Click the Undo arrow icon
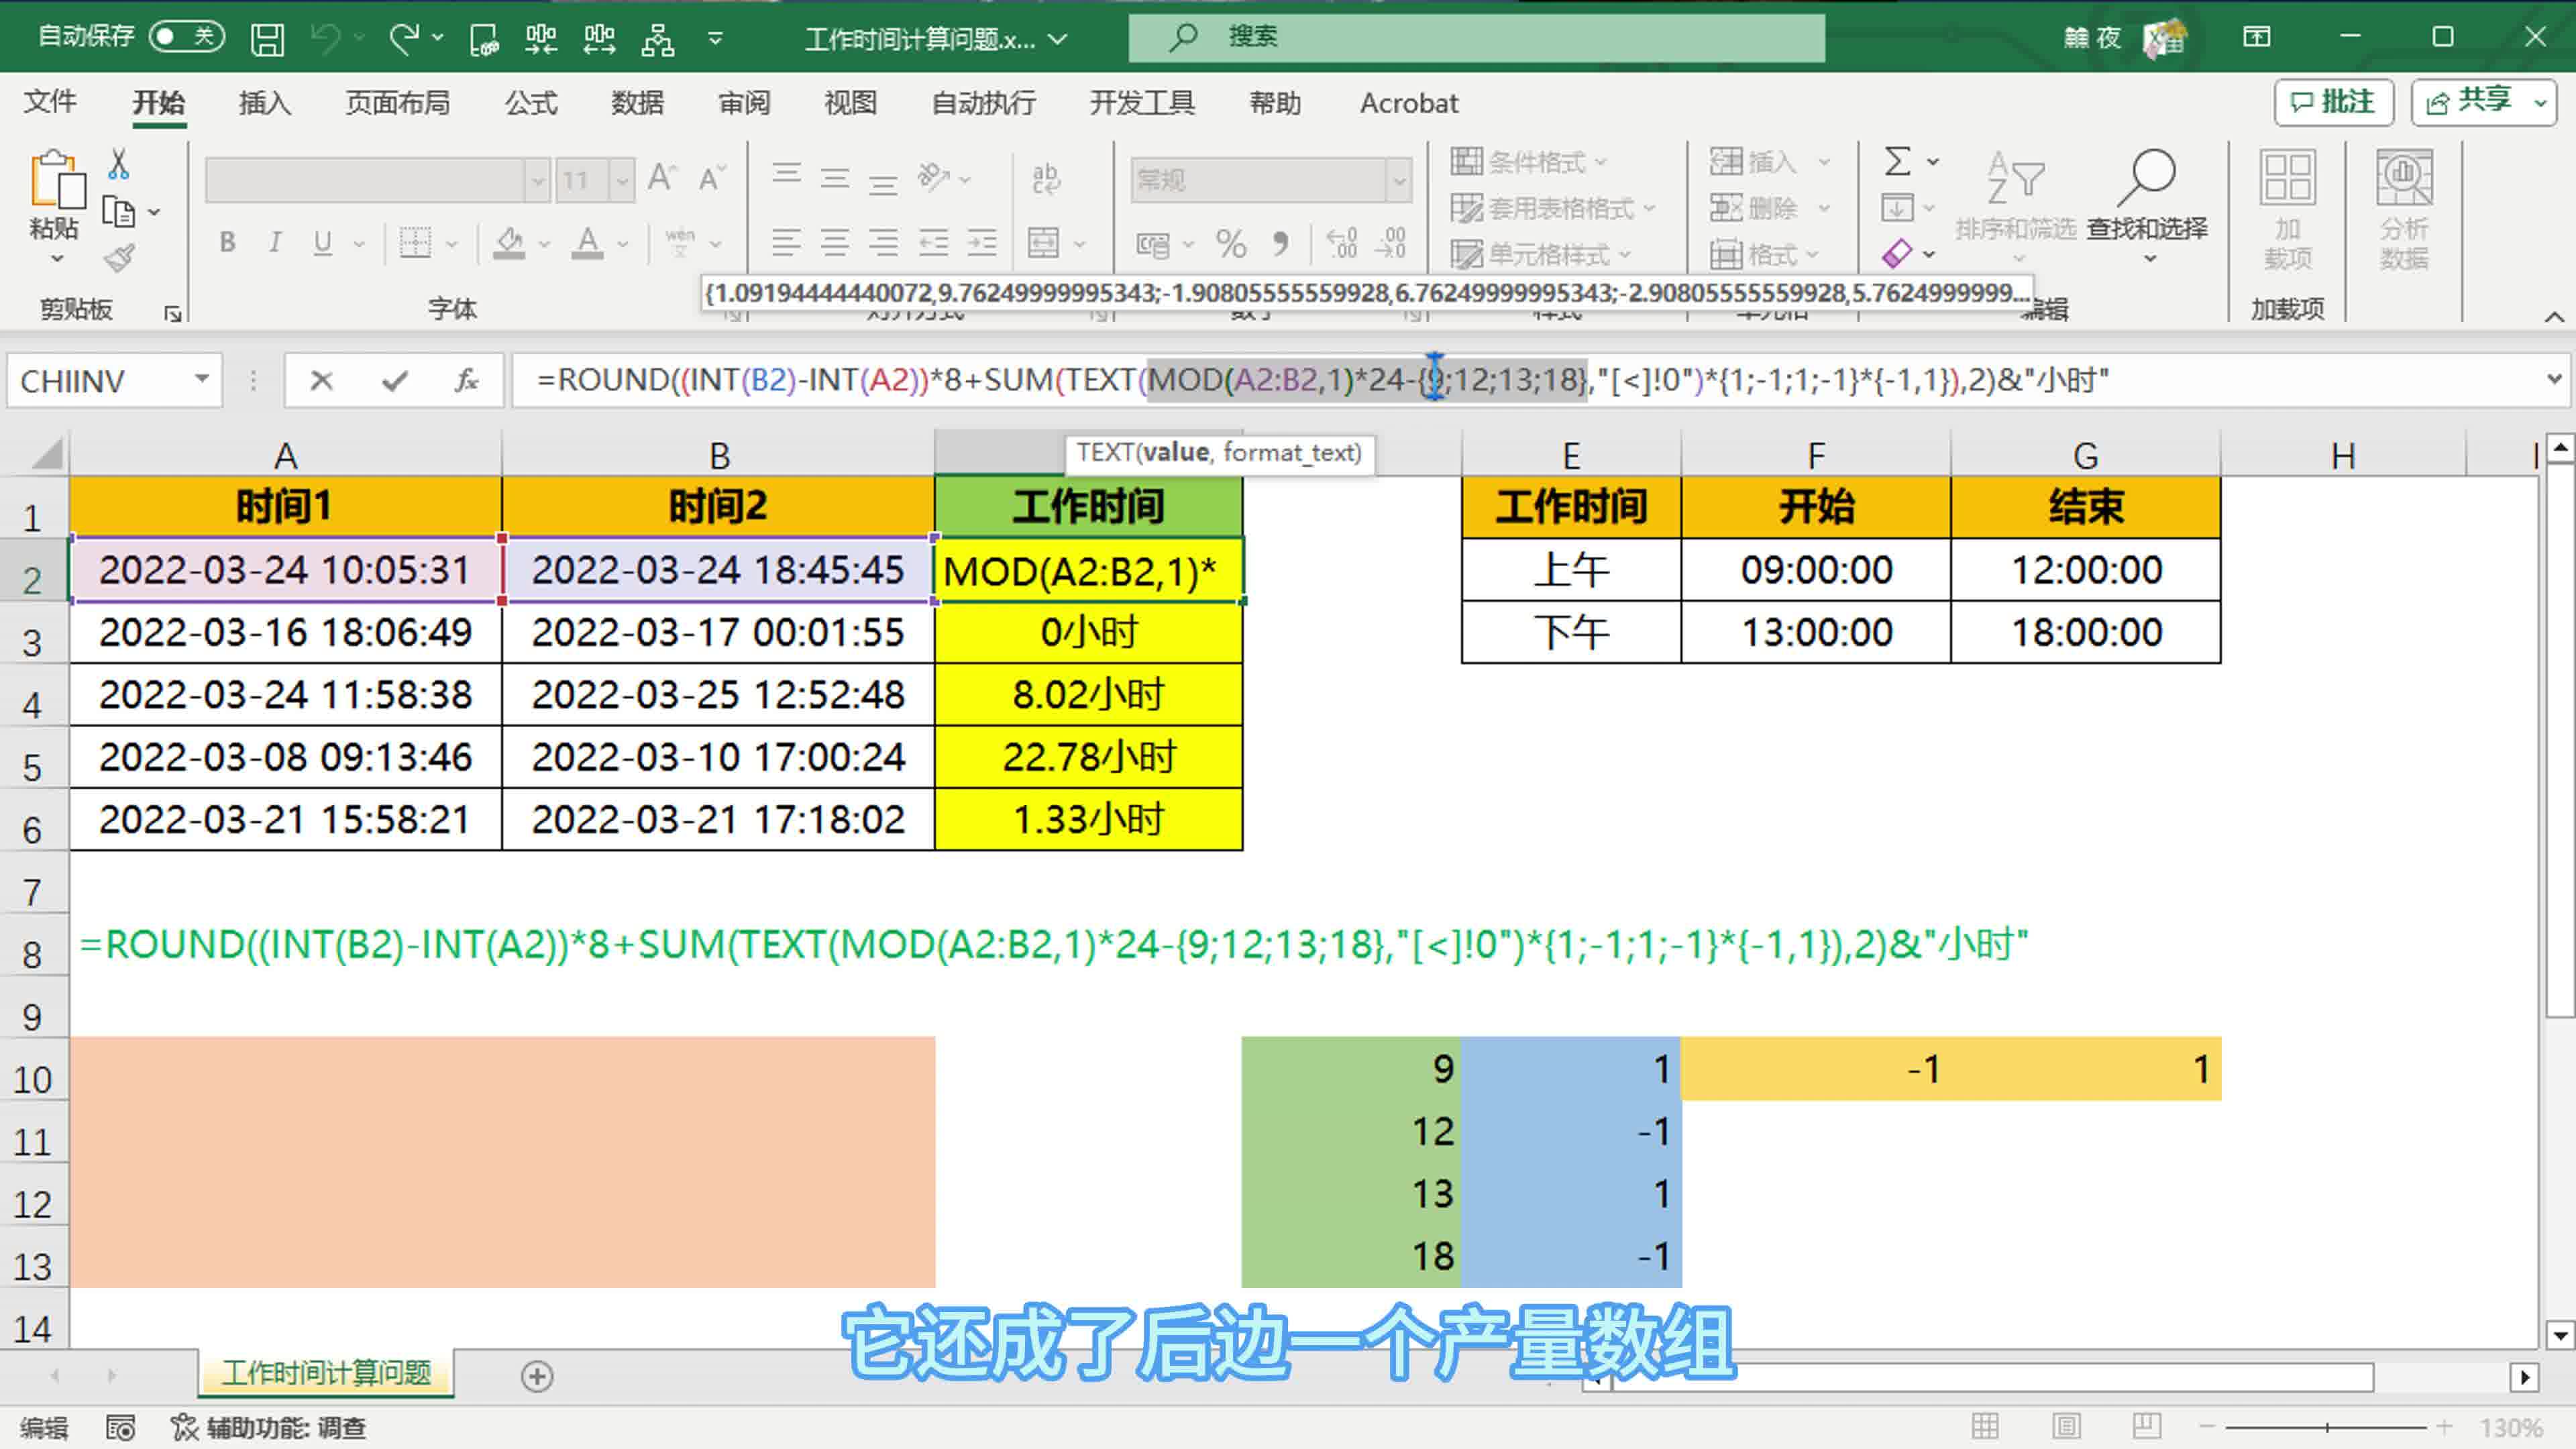Viewport: 2576px width, 1449px height. (x=326, y=39)
